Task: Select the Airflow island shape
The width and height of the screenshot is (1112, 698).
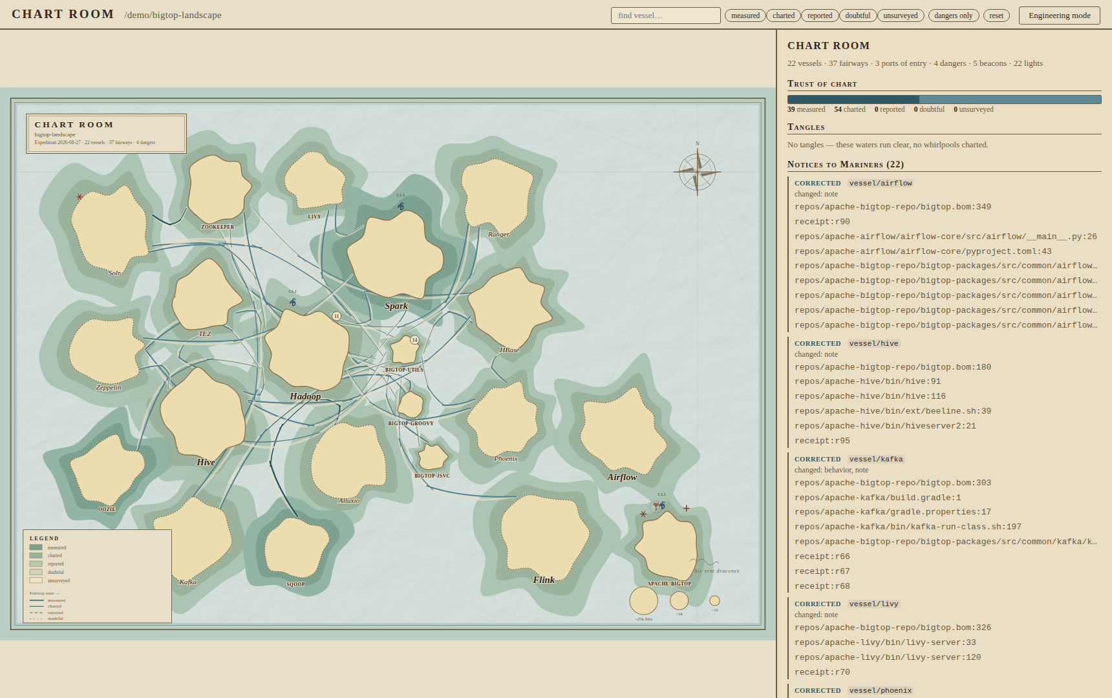Action: click(x=622, y=431)
